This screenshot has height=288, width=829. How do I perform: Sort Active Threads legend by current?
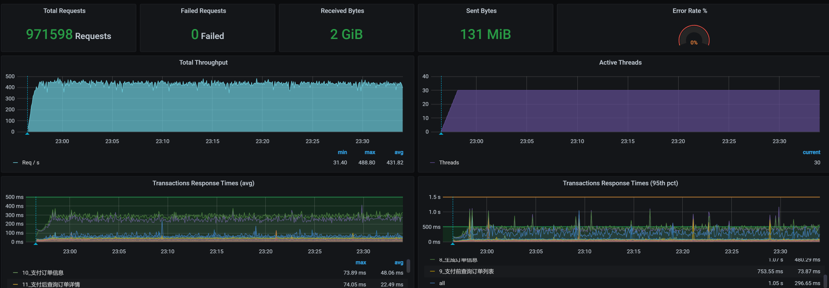coord(811,152)
